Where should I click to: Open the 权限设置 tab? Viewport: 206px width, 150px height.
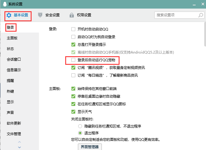coord(80,15)
